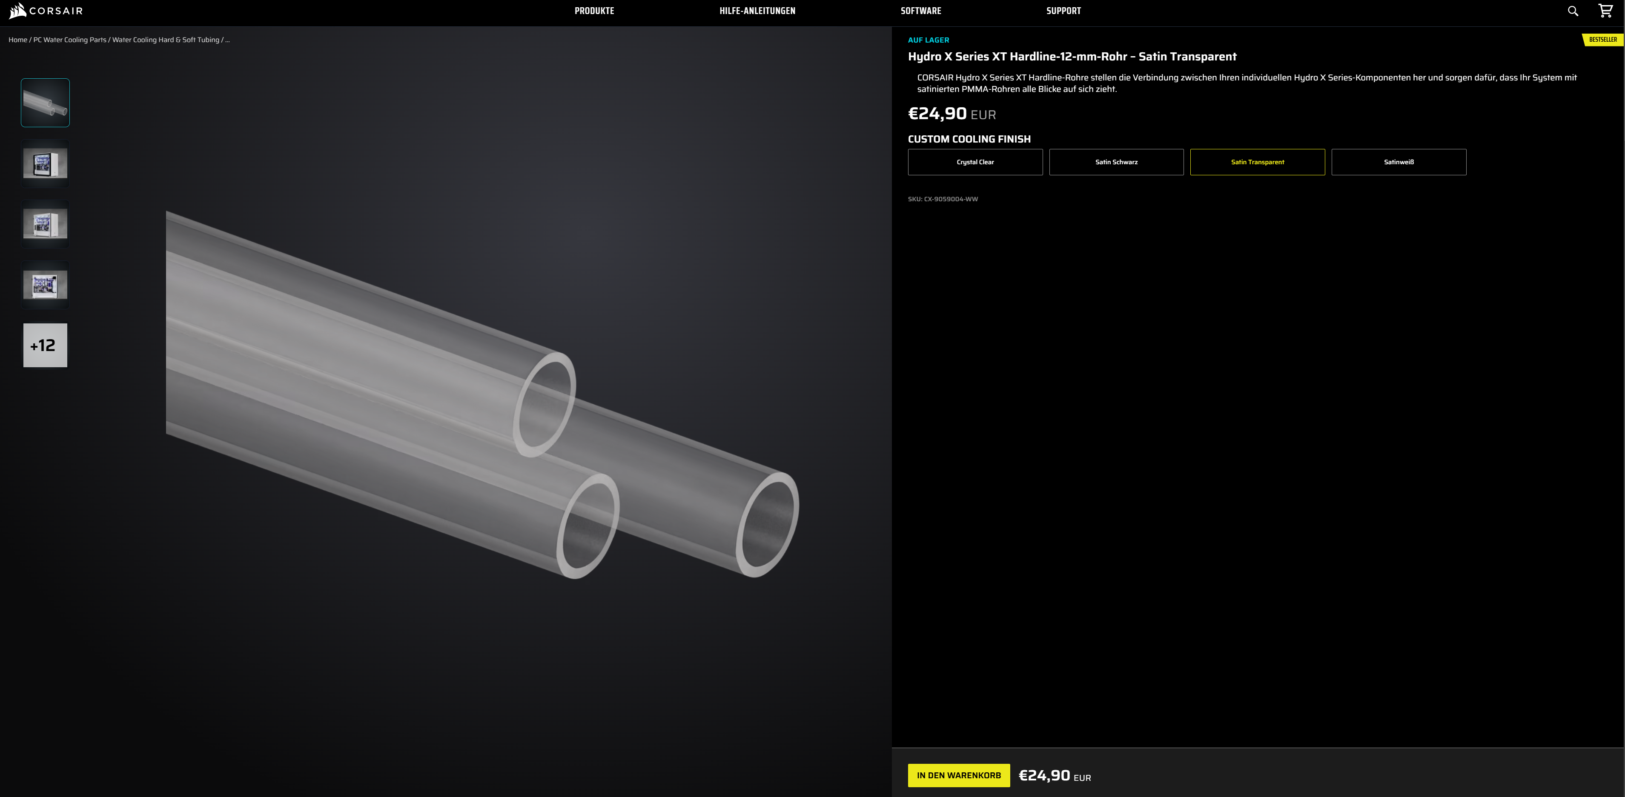View fourth thumbnail of PC side view
This screenshot has width=1625, height=797.
tap(46, 285)
